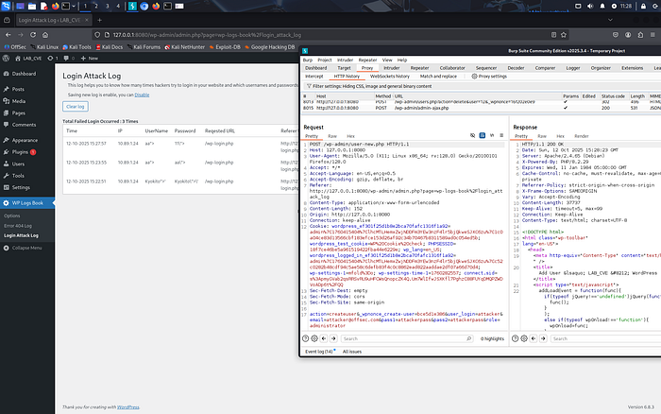The image size is (661, 414).
Task: Go to Firefox home page
Action: (x=45, y=35)
